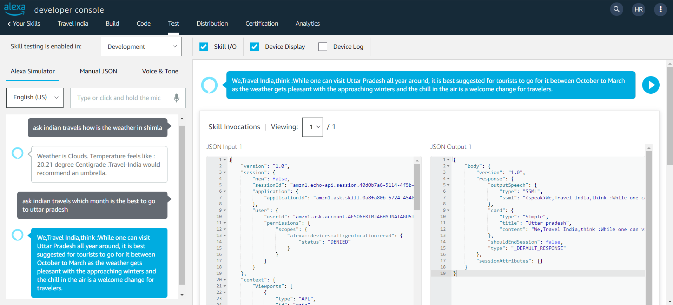673x305 pixels.
Task: Click the microphone icon in utterance box
Action: coord(177,98)
